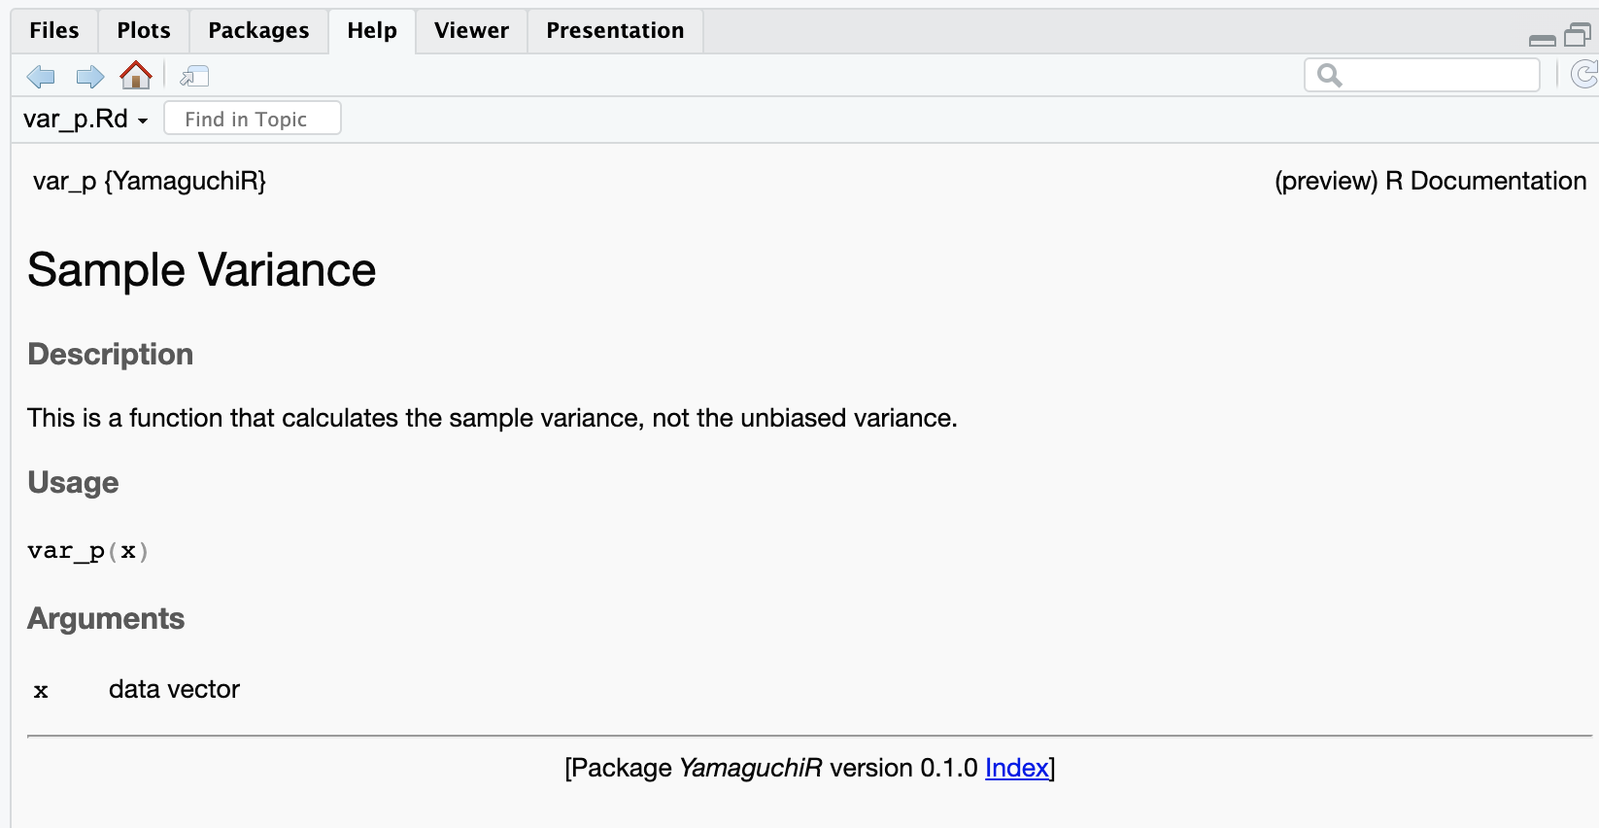Select the Viewer tab
The height and width of the screenshot is (828, 1599).
click(x=471, y=31)
